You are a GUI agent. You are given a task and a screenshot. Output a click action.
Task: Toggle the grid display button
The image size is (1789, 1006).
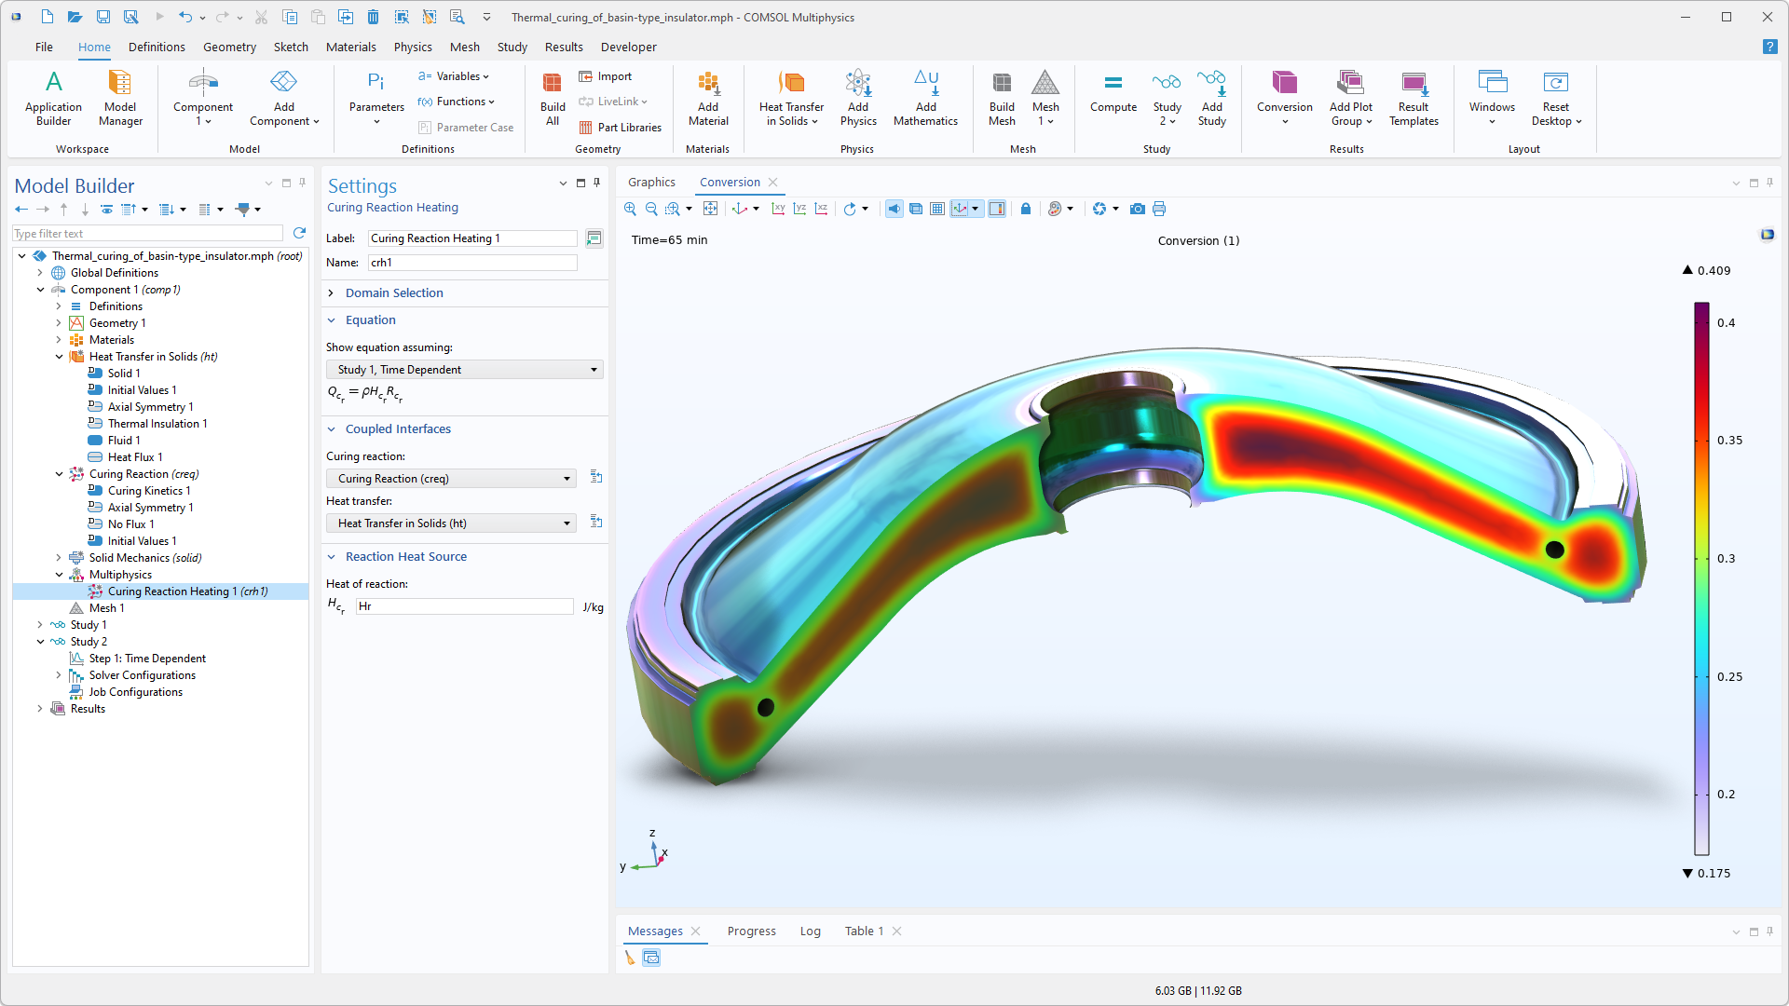click(x=937, y=209)
